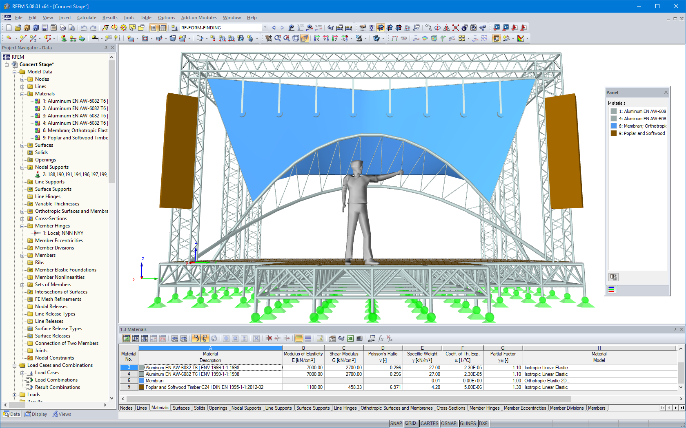The height and width of the screenshot is (428, 686).
Task: Click the table calculator icon
Action: [359, 338]
